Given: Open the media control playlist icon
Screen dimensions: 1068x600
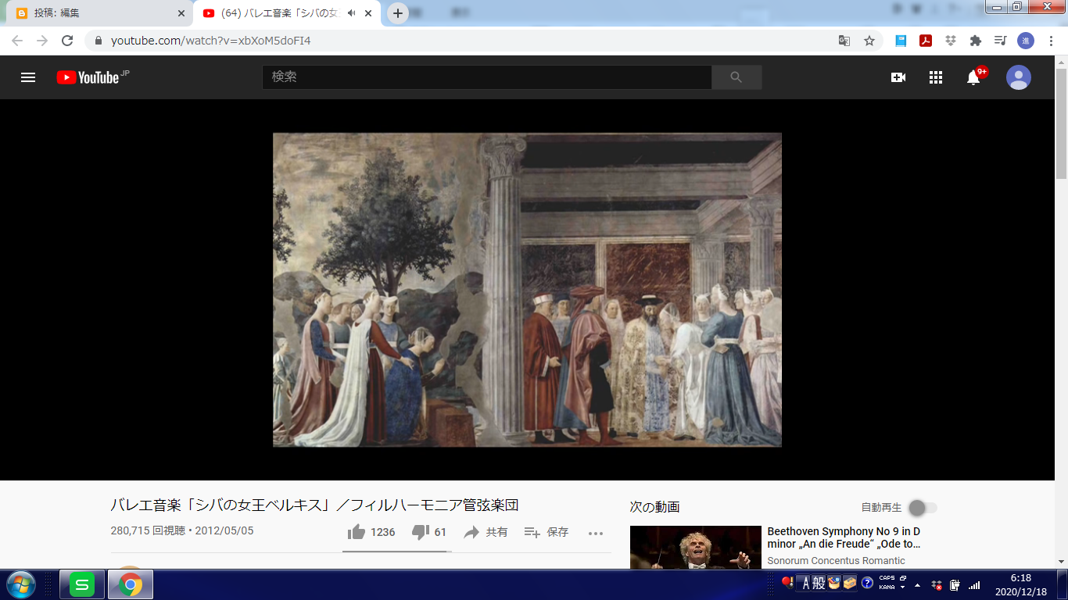Looking at the screenshot, I should coord(1000,41).
